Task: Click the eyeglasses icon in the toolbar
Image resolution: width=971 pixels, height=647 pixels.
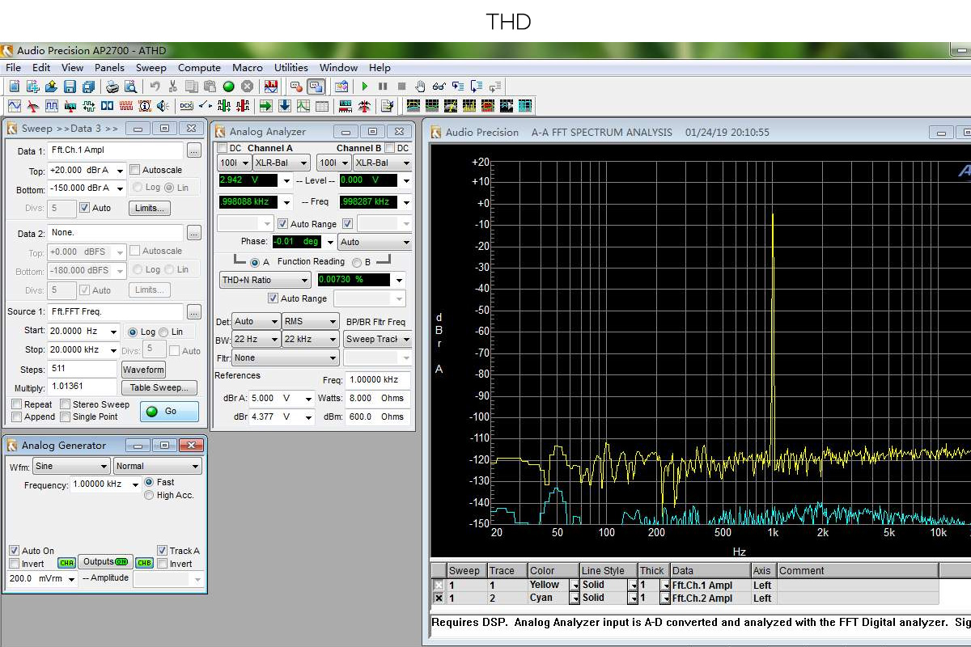Action: (439, 87)
